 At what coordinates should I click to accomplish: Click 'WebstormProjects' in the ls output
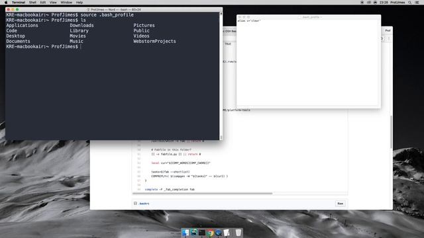[x=154, y=41]
